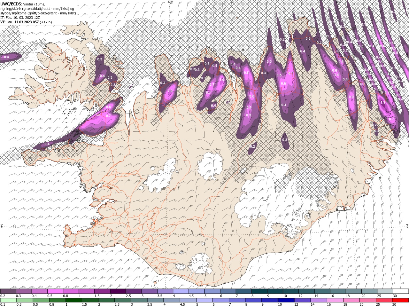Click the '64N' latitude label at right edge
The width and height of the screenshot is (409, 307).
[x=407, y=226]
